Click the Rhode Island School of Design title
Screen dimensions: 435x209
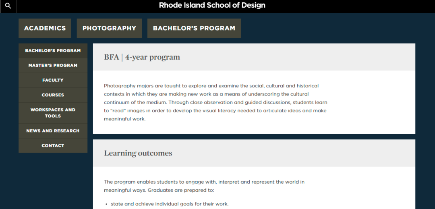[212, 5]
